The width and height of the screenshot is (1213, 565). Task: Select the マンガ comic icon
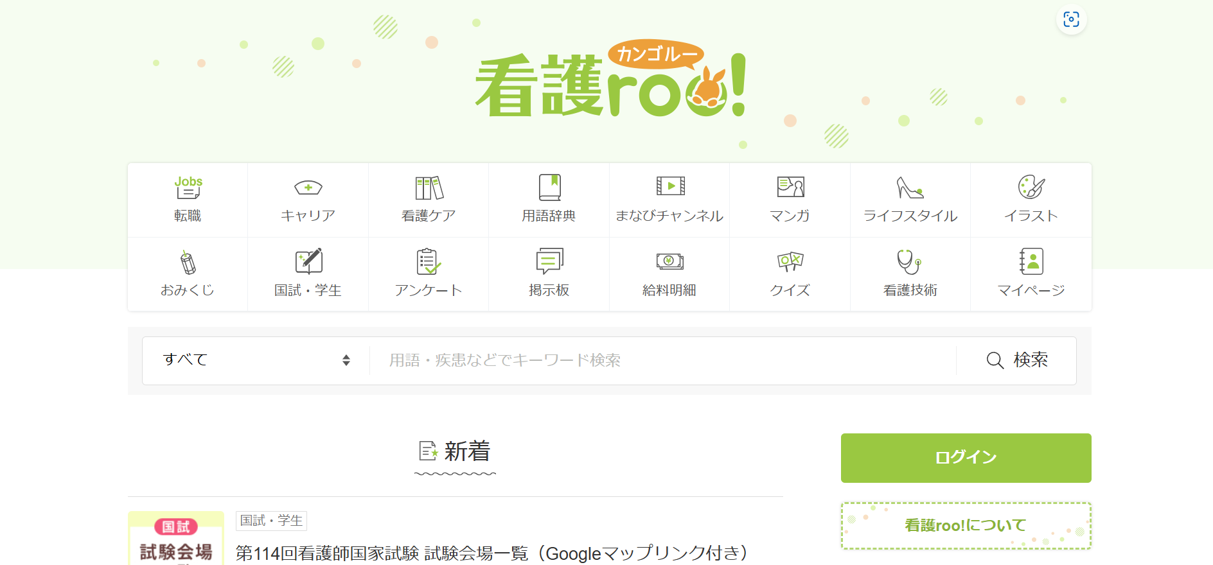790,187
